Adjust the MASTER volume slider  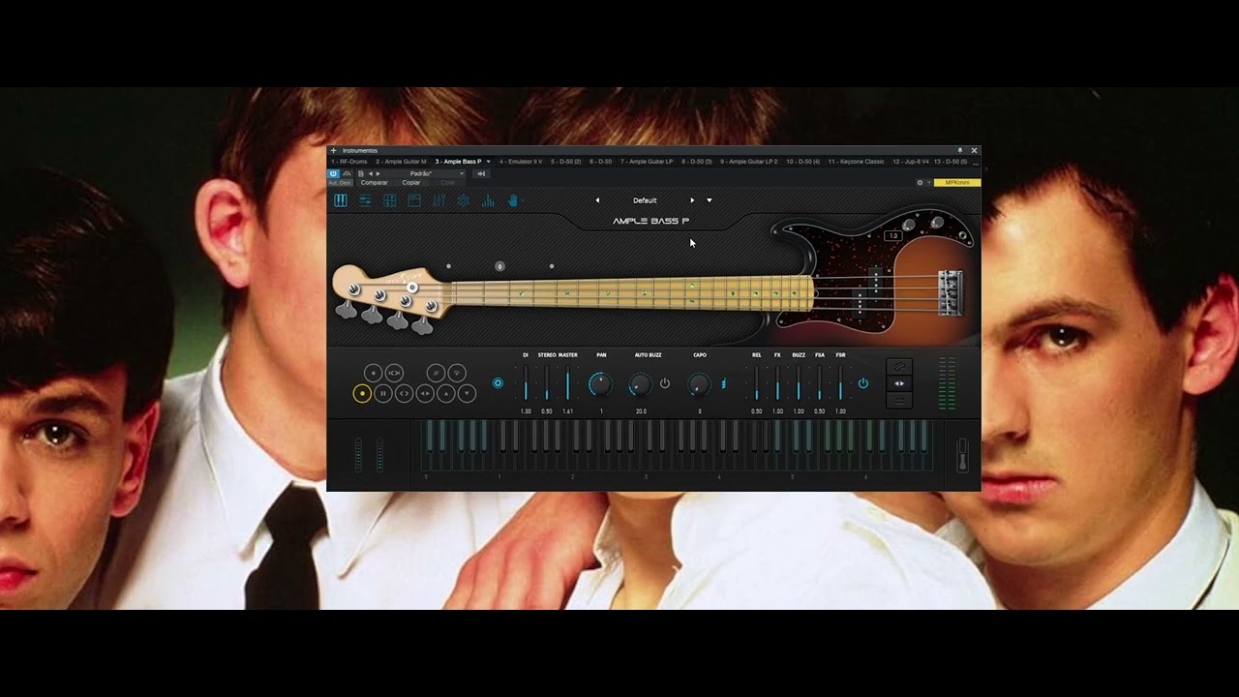(x=568, y=382)
